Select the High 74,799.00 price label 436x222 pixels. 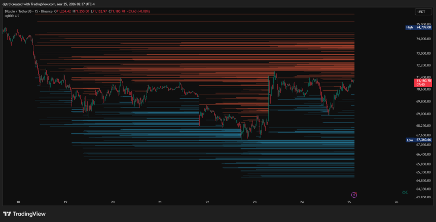point(418,27)
